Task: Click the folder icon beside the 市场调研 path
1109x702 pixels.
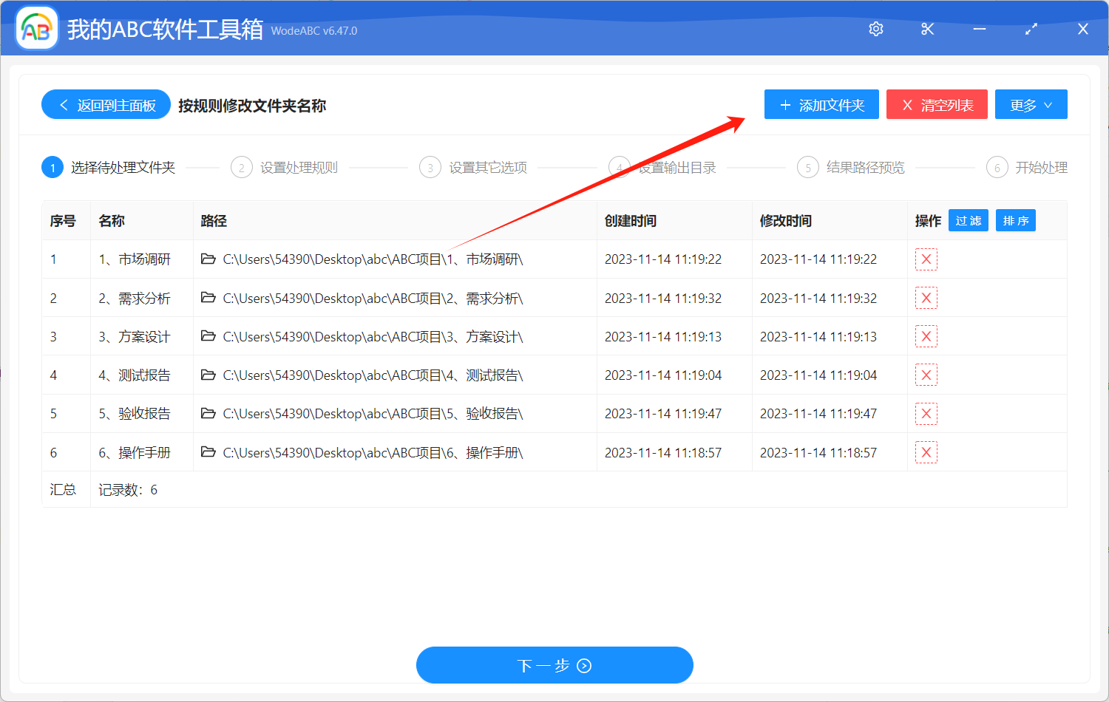Action: tap(208, 259)
